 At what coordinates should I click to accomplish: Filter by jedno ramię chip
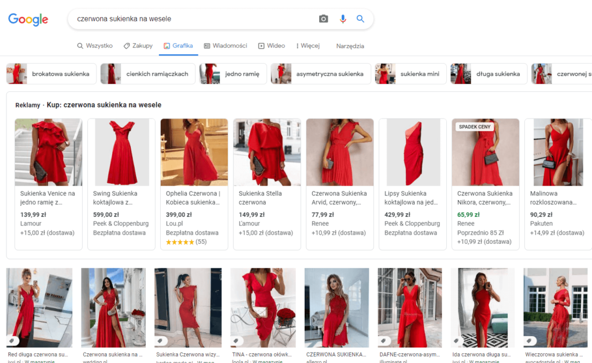pos(233,73)
